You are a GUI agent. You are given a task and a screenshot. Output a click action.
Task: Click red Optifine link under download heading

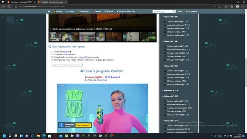click(x=99, y=77)
